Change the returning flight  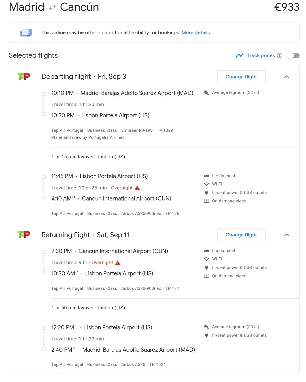[x=241, y=235]
